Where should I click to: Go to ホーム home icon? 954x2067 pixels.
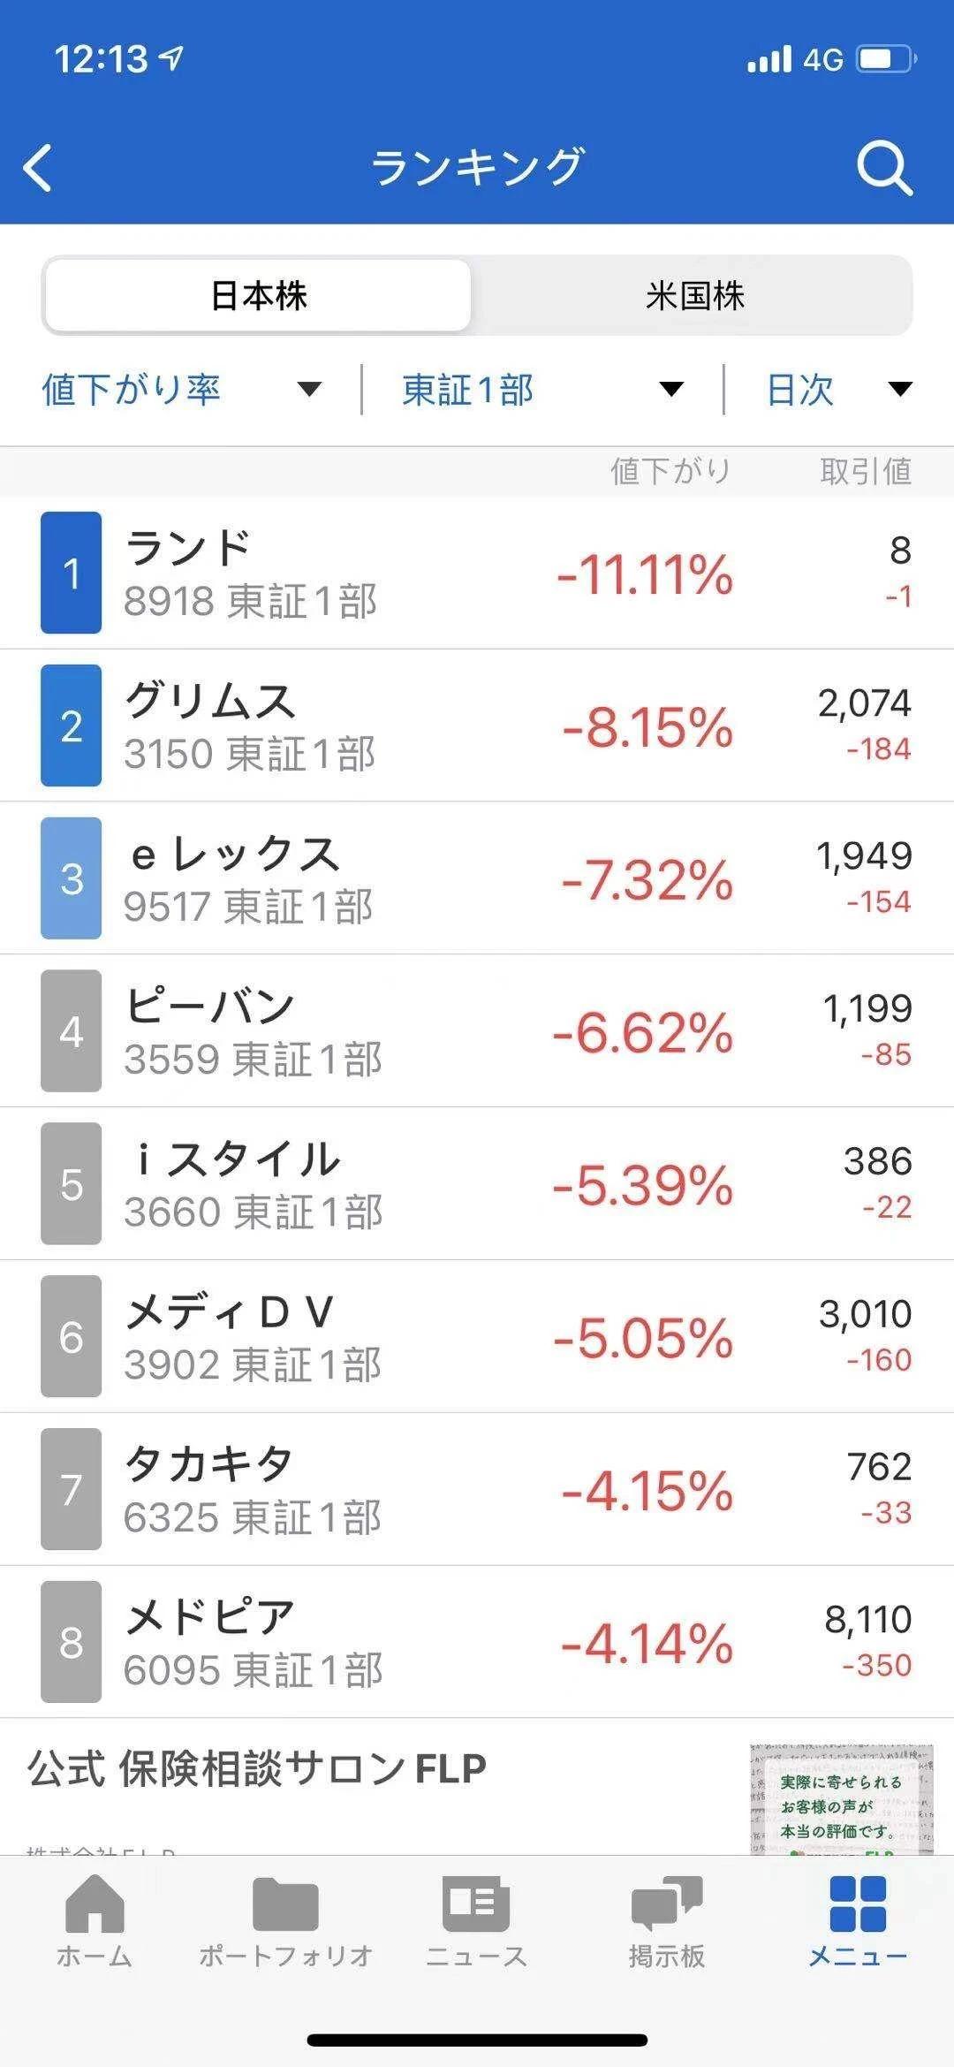click(x=95, y=1918)
